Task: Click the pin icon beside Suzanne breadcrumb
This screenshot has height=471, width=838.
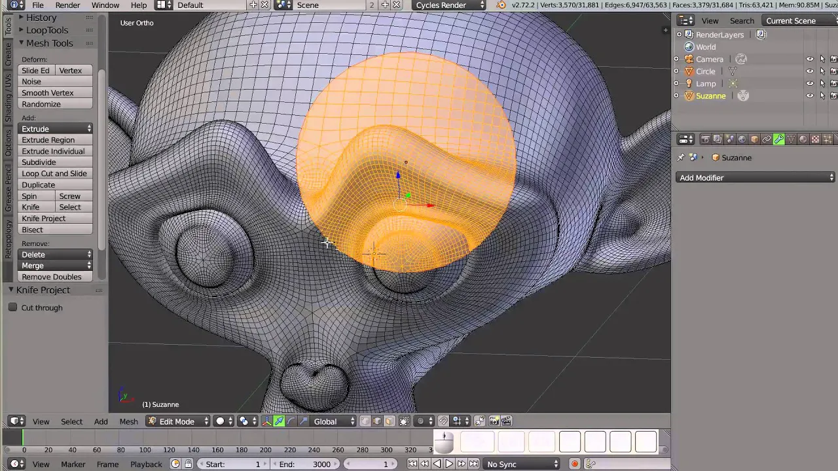Action: 681,158
